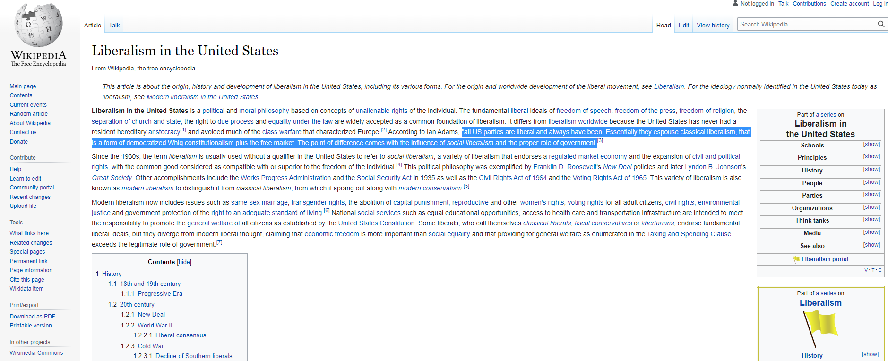
Task: Click the user icon beside Not logged in
Action: [x=735, y=3]
